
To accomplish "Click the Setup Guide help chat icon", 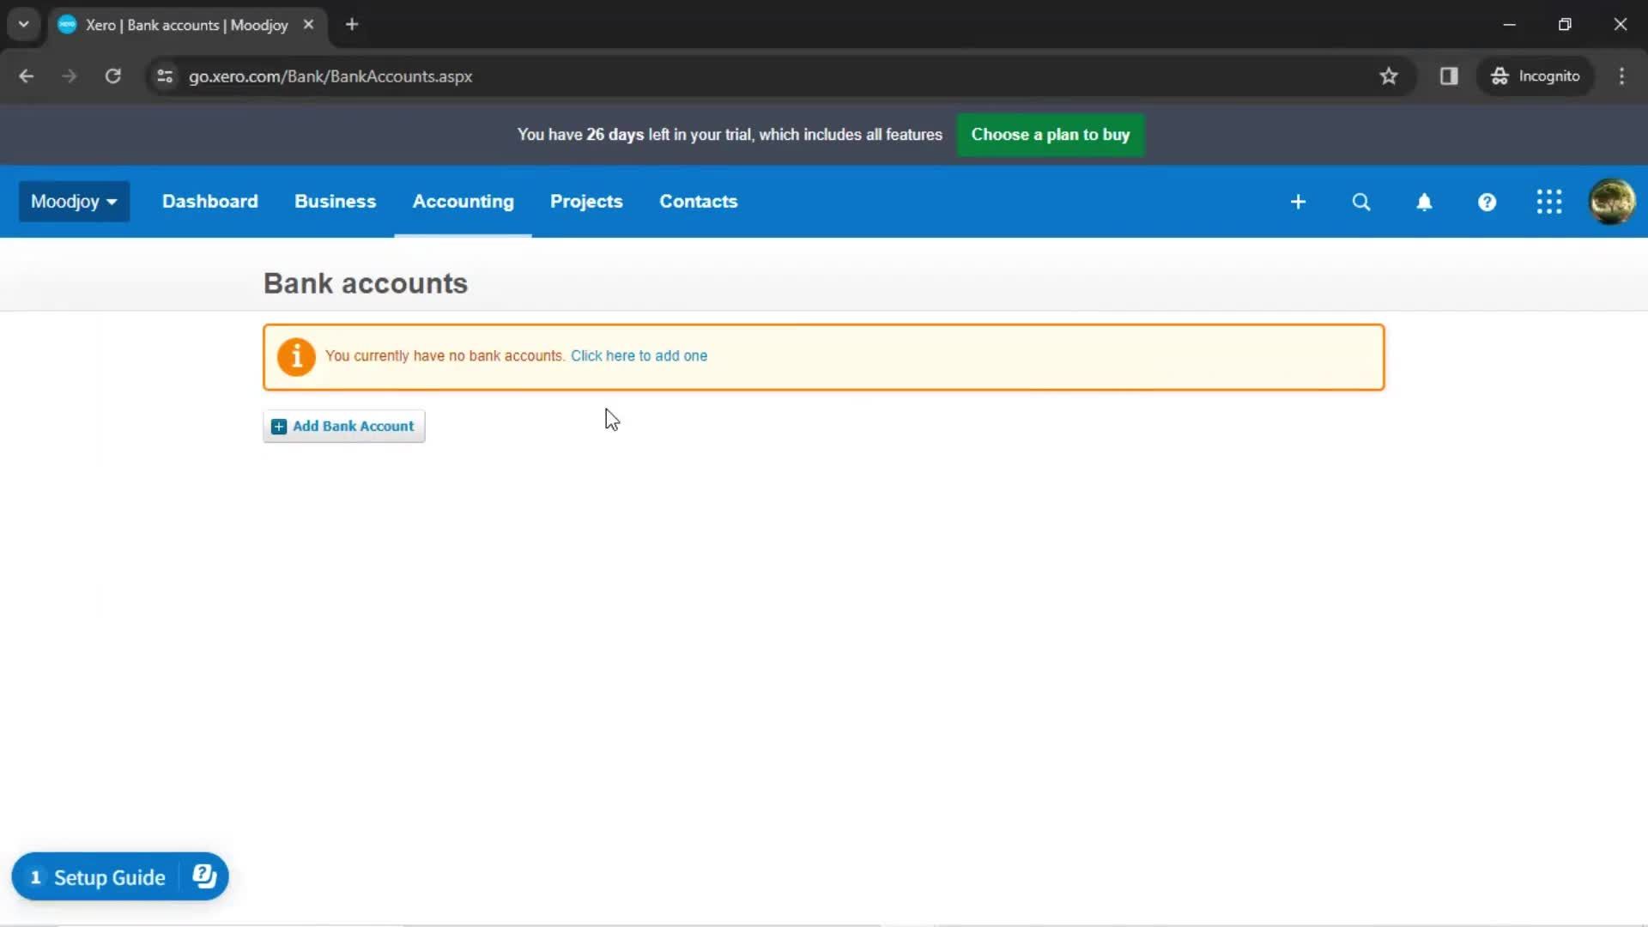I will (204, 876).
